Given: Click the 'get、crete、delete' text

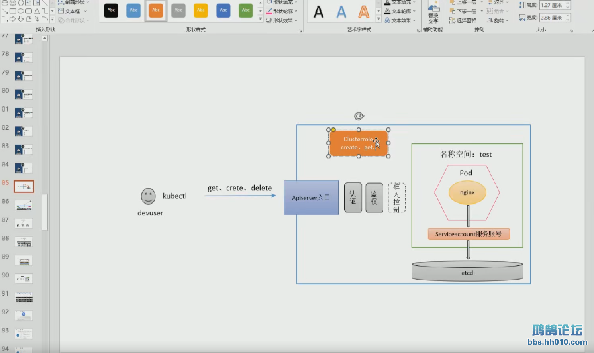Looking at the screenshot, I should [239, 188].
